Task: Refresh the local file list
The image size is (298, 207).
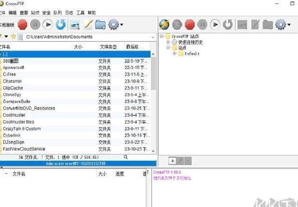Action: point(61,25)
